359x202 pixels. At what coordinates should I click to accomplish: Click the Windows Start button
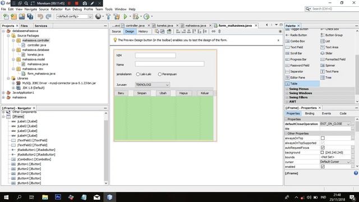(6, 197)
